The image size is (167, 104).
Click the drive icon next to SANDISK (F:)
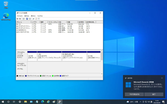pos(17,30)
